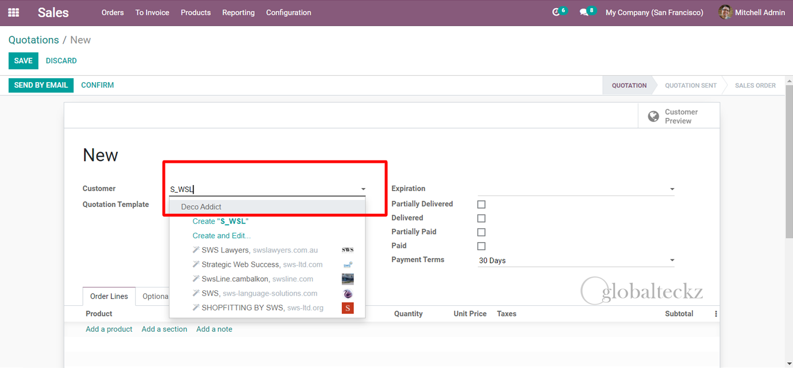The height and width of the screenshot is (368, 793).
Task: Switch to the Order Lines tab
Action: pyautogui.click(x=109, y=296)
